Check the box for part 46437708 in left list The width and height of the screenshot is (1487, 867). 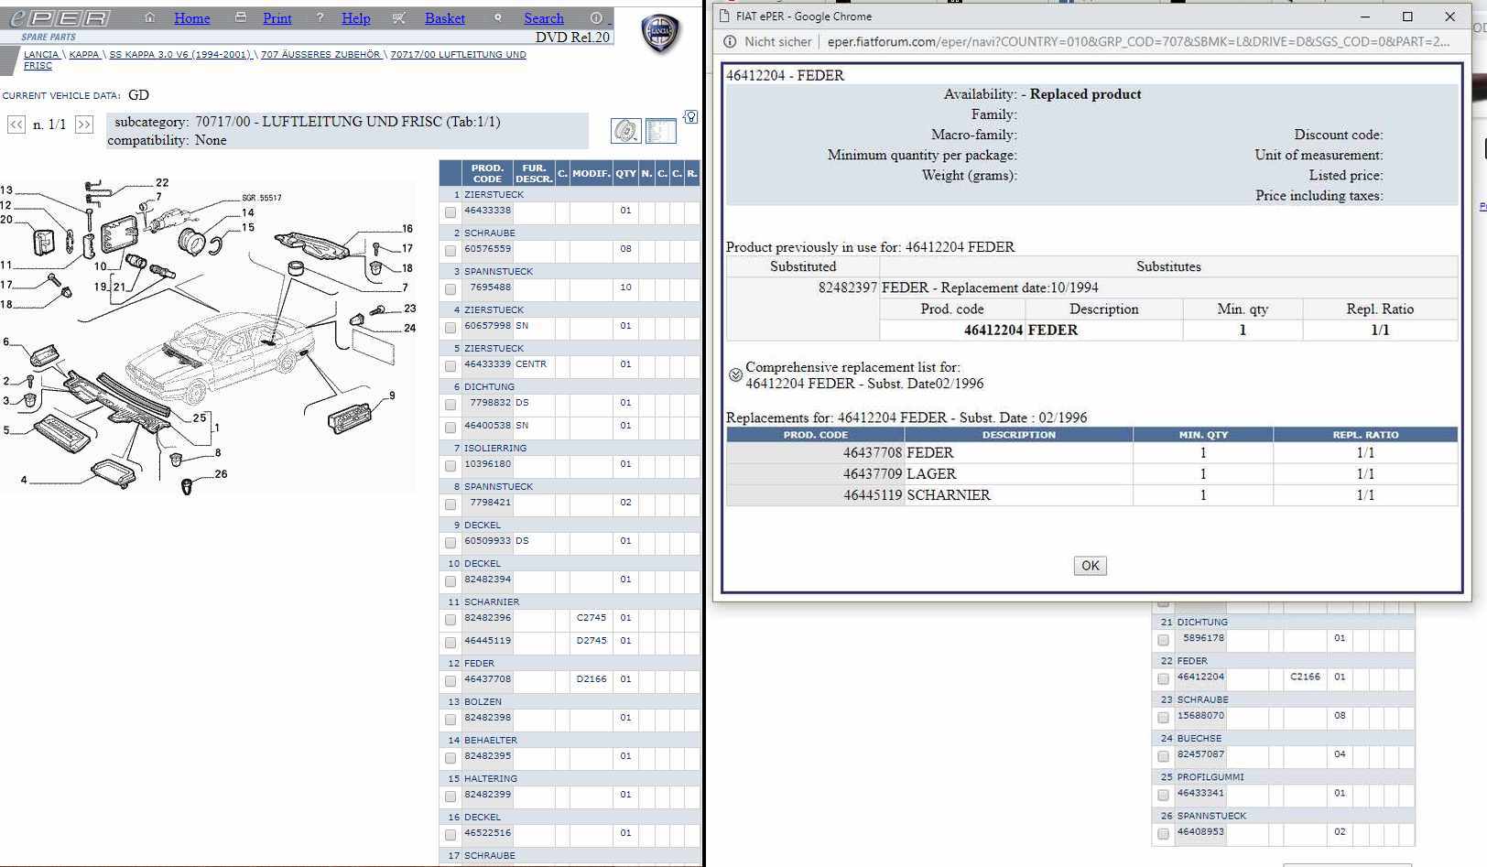click(450, 681)
